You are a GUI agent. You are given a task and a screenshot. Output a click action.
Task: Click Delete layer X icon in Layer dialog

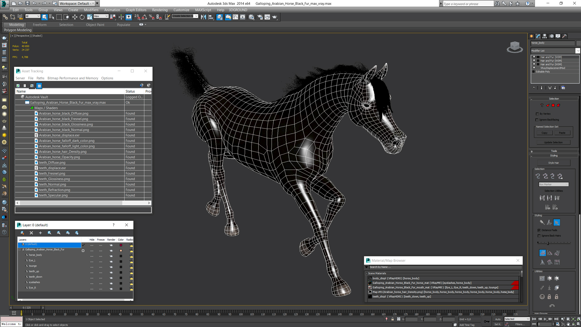31,233
